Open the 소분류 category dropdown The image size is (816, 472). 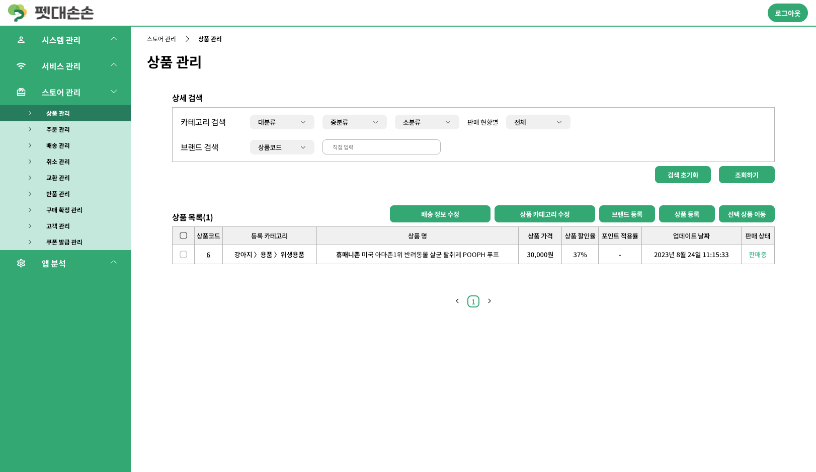pyautogui.click(x=427, y=122)
